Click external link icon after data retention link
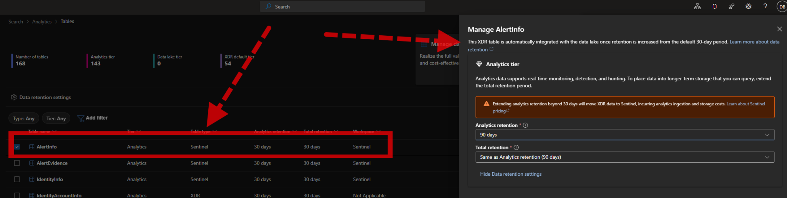Viewport: 787px width, 198px height. [491, 49]
